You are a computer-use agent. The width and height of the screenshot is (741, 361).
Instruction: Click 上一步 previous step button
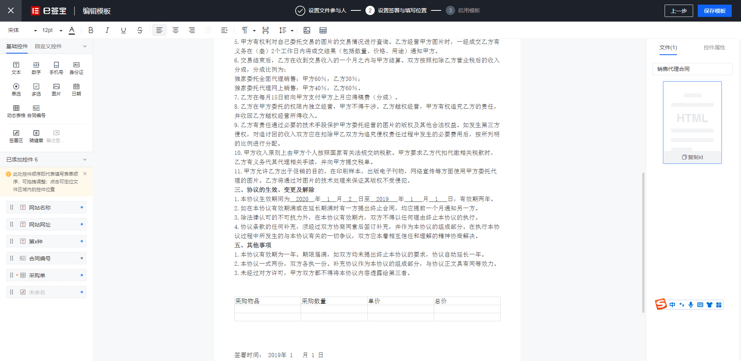pos(678,11)
